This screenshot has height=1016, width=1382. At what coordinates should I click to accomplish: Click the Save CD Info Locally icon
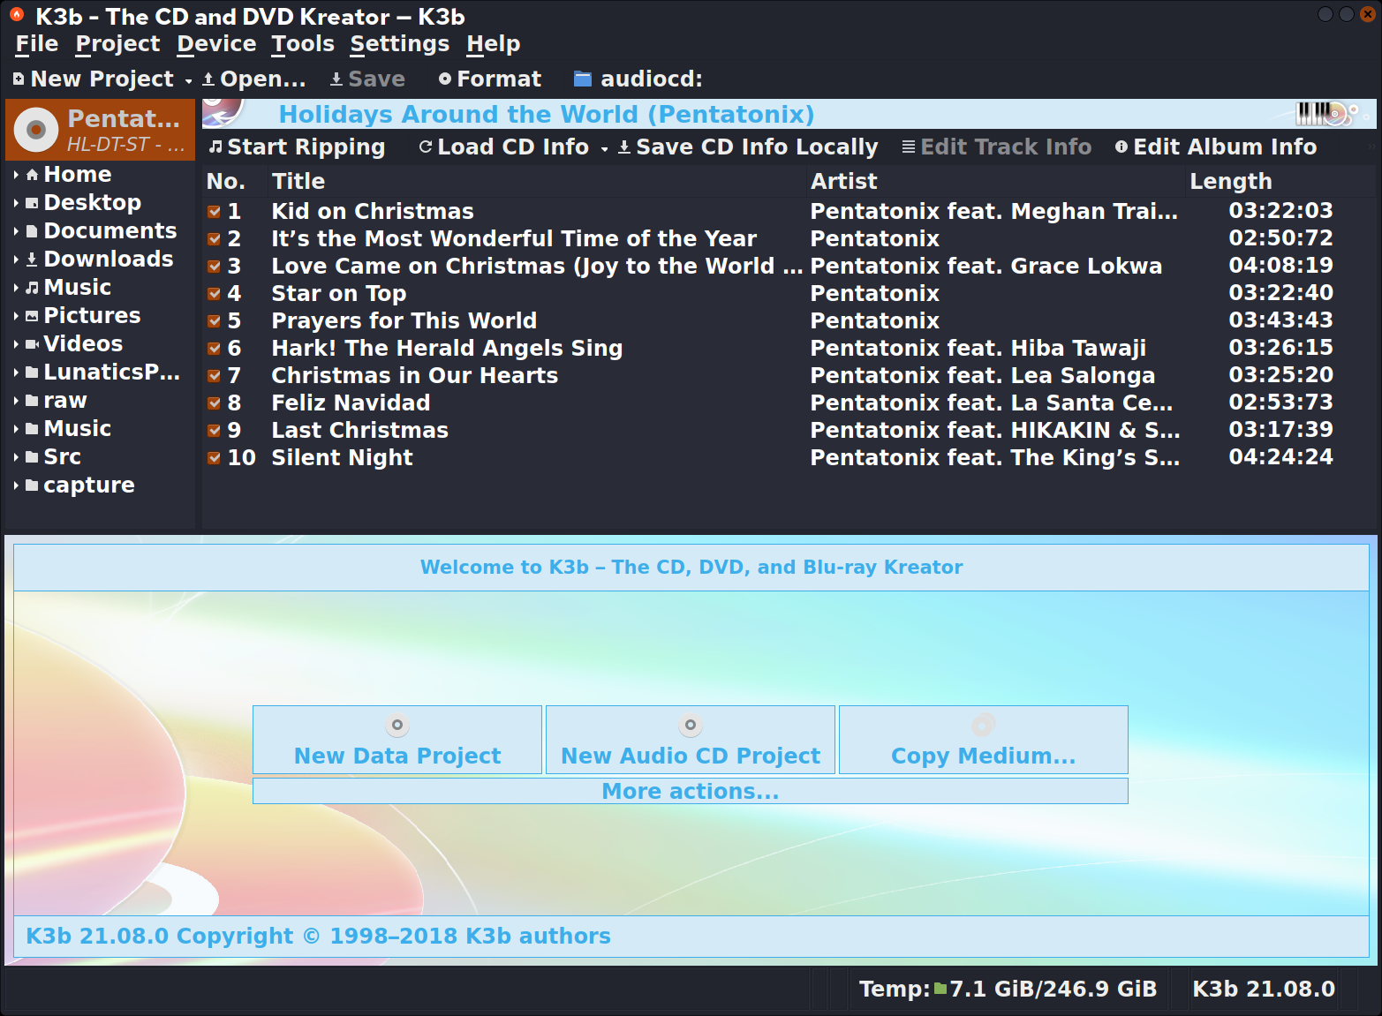(x=624, y=147)
